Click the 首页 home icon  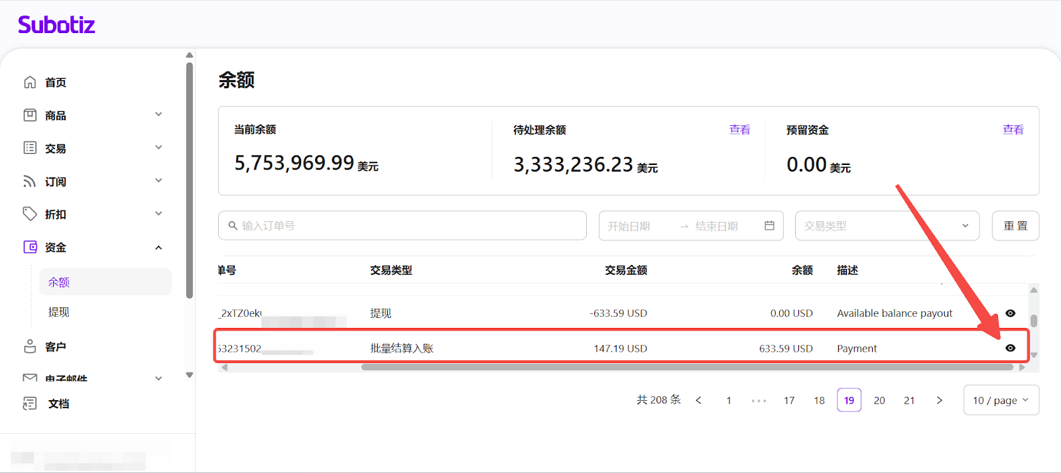(x=30, y=82)
